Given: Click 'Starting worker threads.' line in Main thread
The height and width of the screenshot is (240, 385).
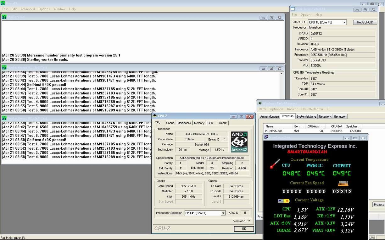Looking at the screenshot, I should pyautogui.click(x=47, y=60).
